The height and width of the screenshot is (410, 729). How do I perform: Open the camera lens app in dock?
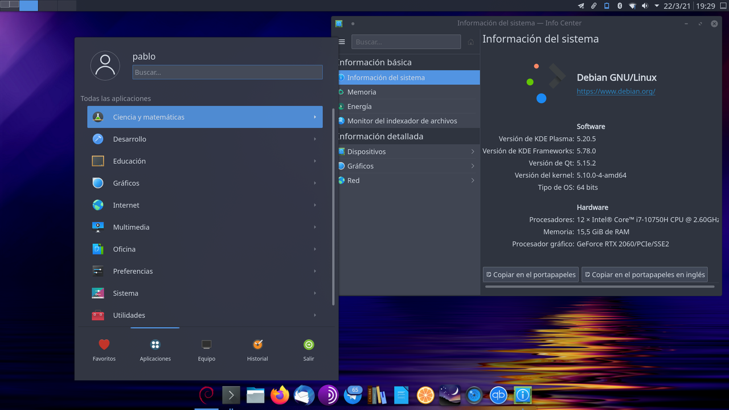474,395
